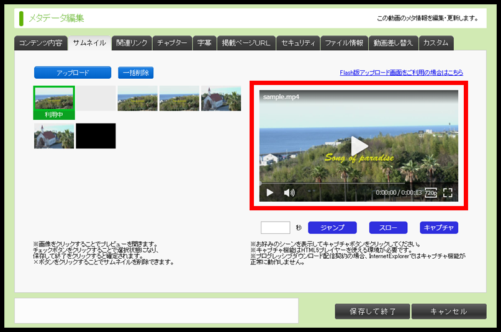Enter fullscreen mode in the video player
This screenshot has height=332, width=501.
coord(448,192)
